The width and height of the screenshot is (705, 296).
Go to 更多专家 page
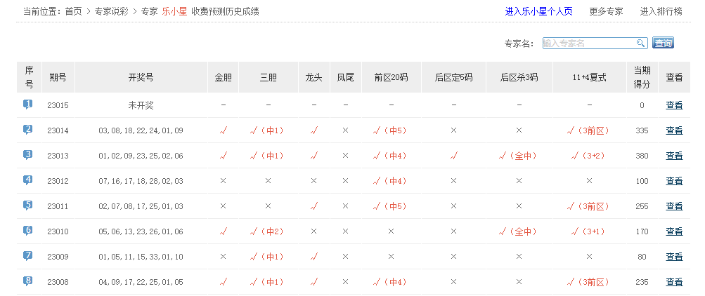[606, 11]
